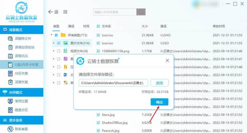Expand the 图片文件 tree node
247x133 pixels.
[x=54, y=43]
